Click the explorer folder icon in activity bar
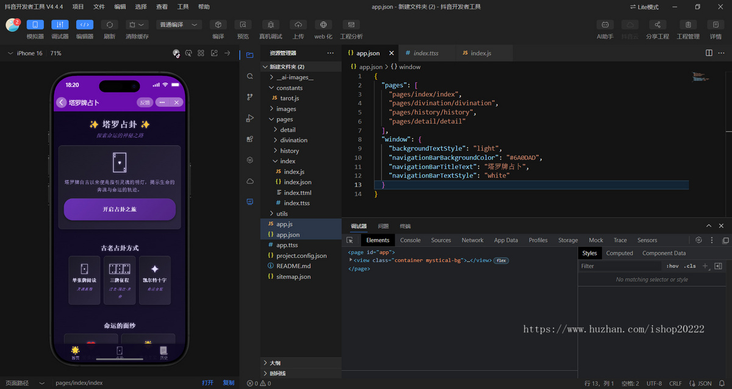 click(x=249, y=55)
